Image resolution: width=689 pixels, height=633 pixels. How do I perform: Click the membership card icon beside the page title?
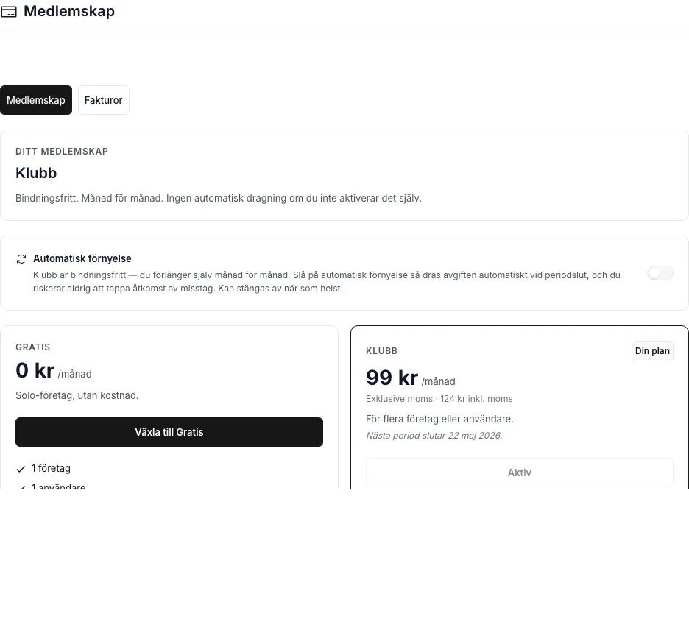pyautogui.click(x=9, y=12)
